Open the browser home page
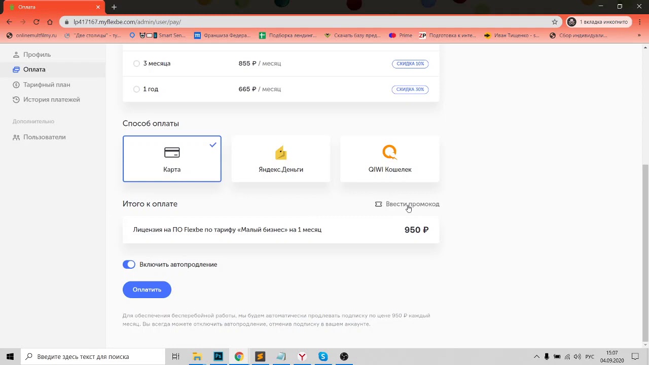Image resolution: width=649 pixels, height=365 pixels. [x=50, y=22]
